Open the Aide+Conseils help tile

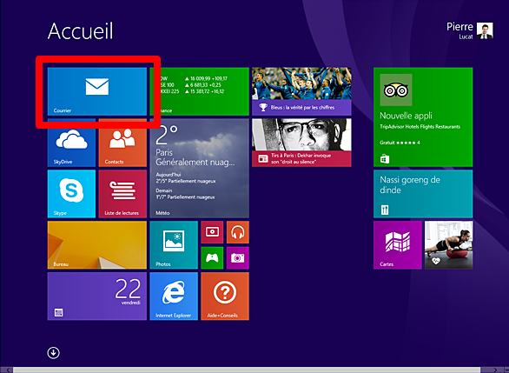[225, 296]
